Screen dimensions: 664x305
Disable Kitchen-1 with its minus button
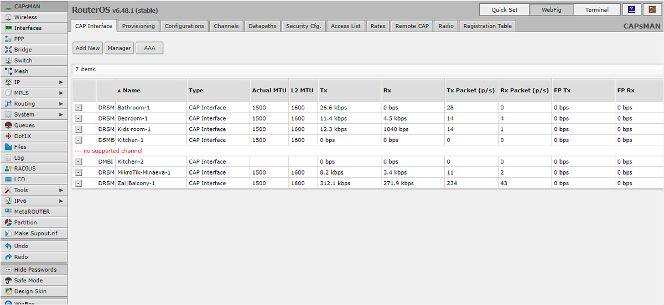click(79, 140)
